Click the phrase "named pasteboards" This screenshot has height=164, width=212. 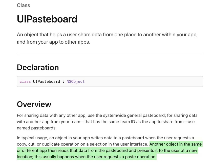tap(37, 128)
